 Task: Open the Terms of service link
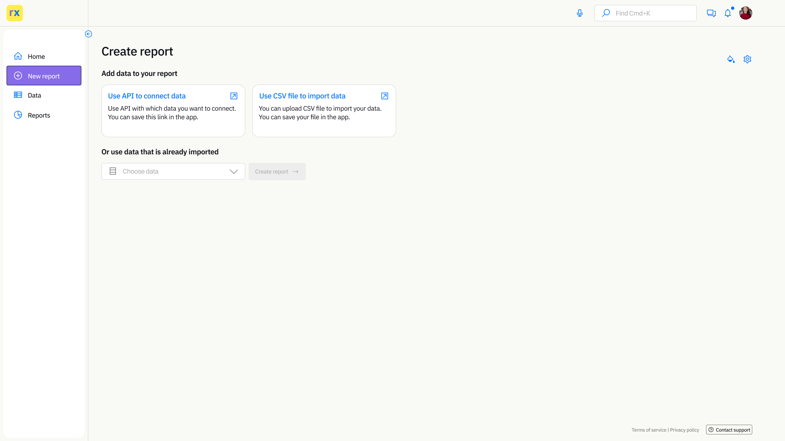649,430
